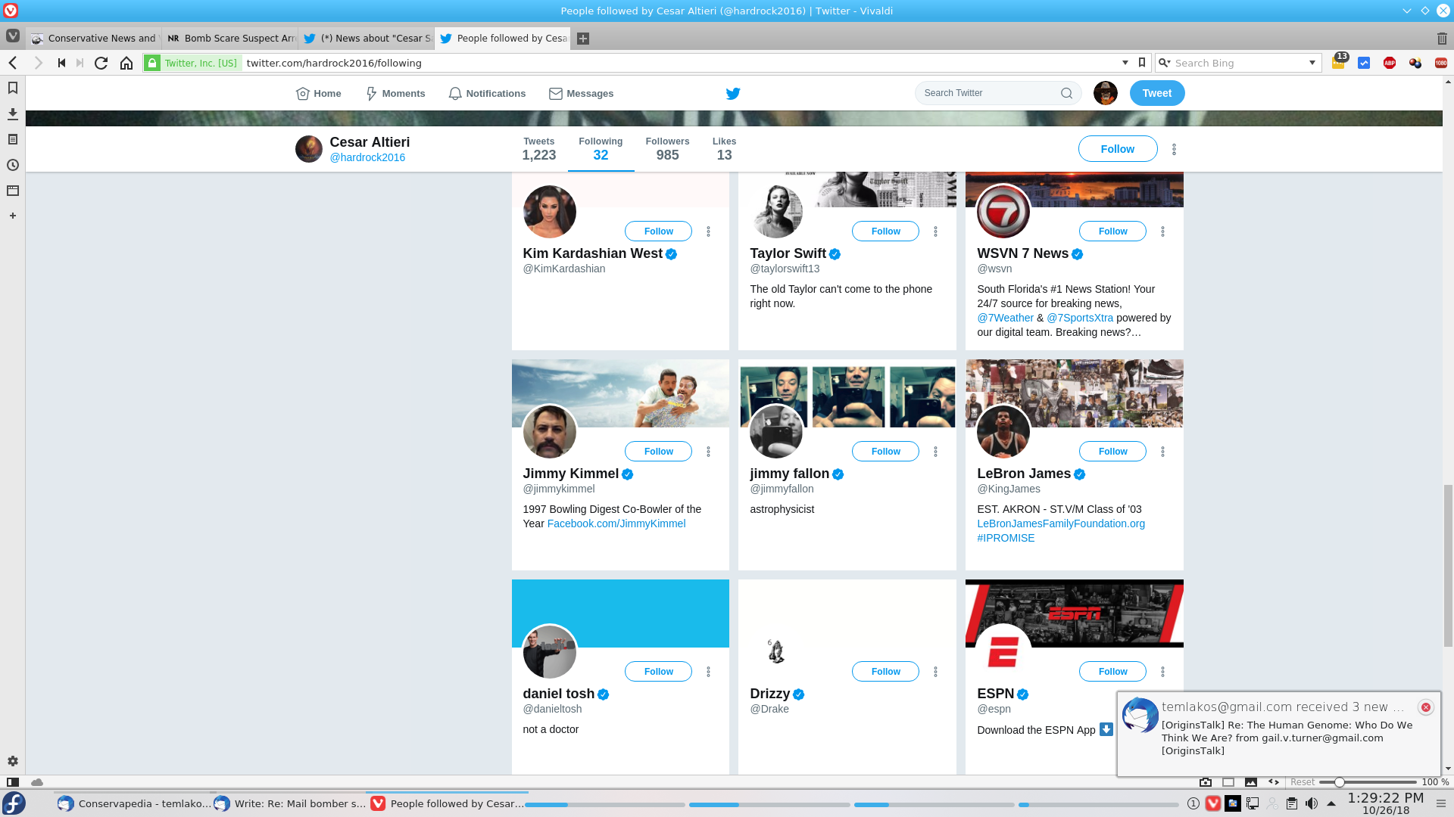Reload the page with the refresh icon
1454x817 pixels.
coord(101,63)
